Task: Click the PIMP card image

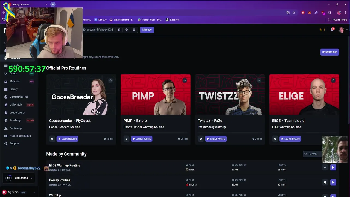Action: click(x=156, y=95)
